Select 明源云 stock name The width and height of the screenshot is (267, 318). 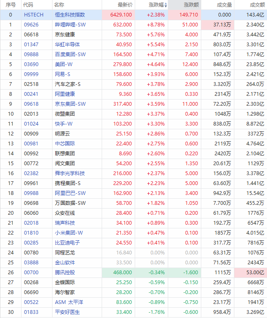pyautogui.click(x=62, y=134)
